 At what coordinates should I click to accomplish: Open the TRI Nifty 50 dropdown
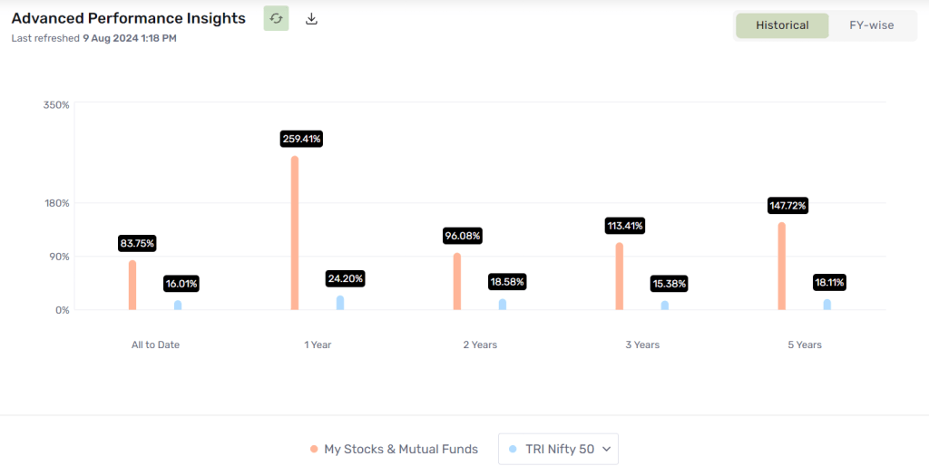pos(558,449)
